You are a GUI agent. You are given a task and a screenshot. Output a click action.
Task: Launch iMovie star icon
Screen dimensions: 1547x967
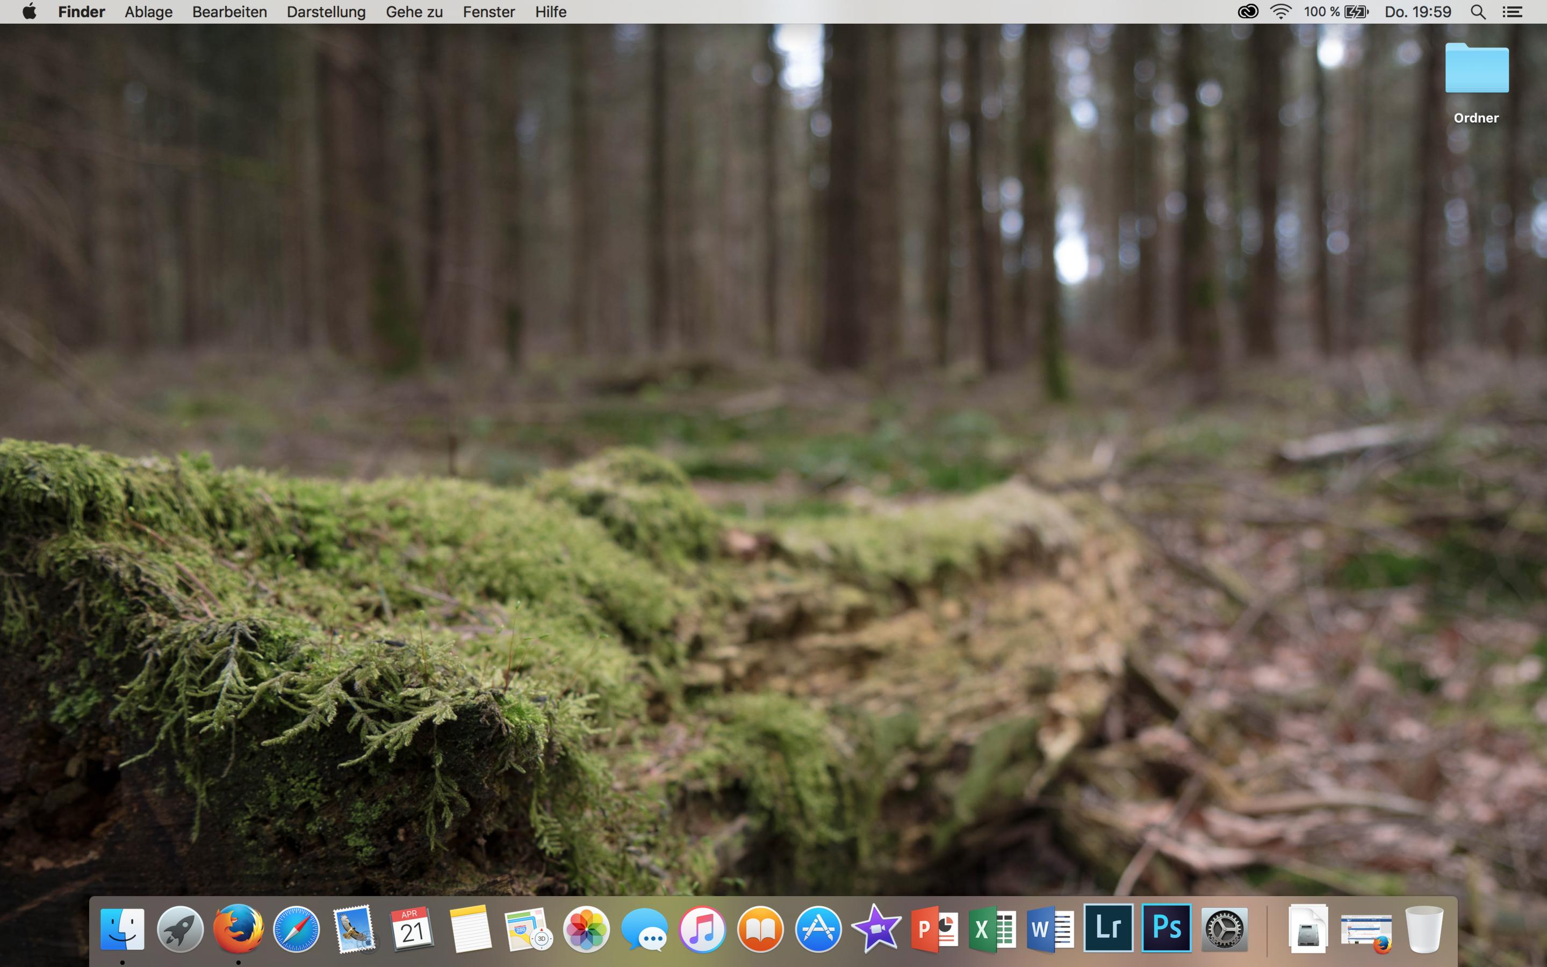[x=876, y=929]
